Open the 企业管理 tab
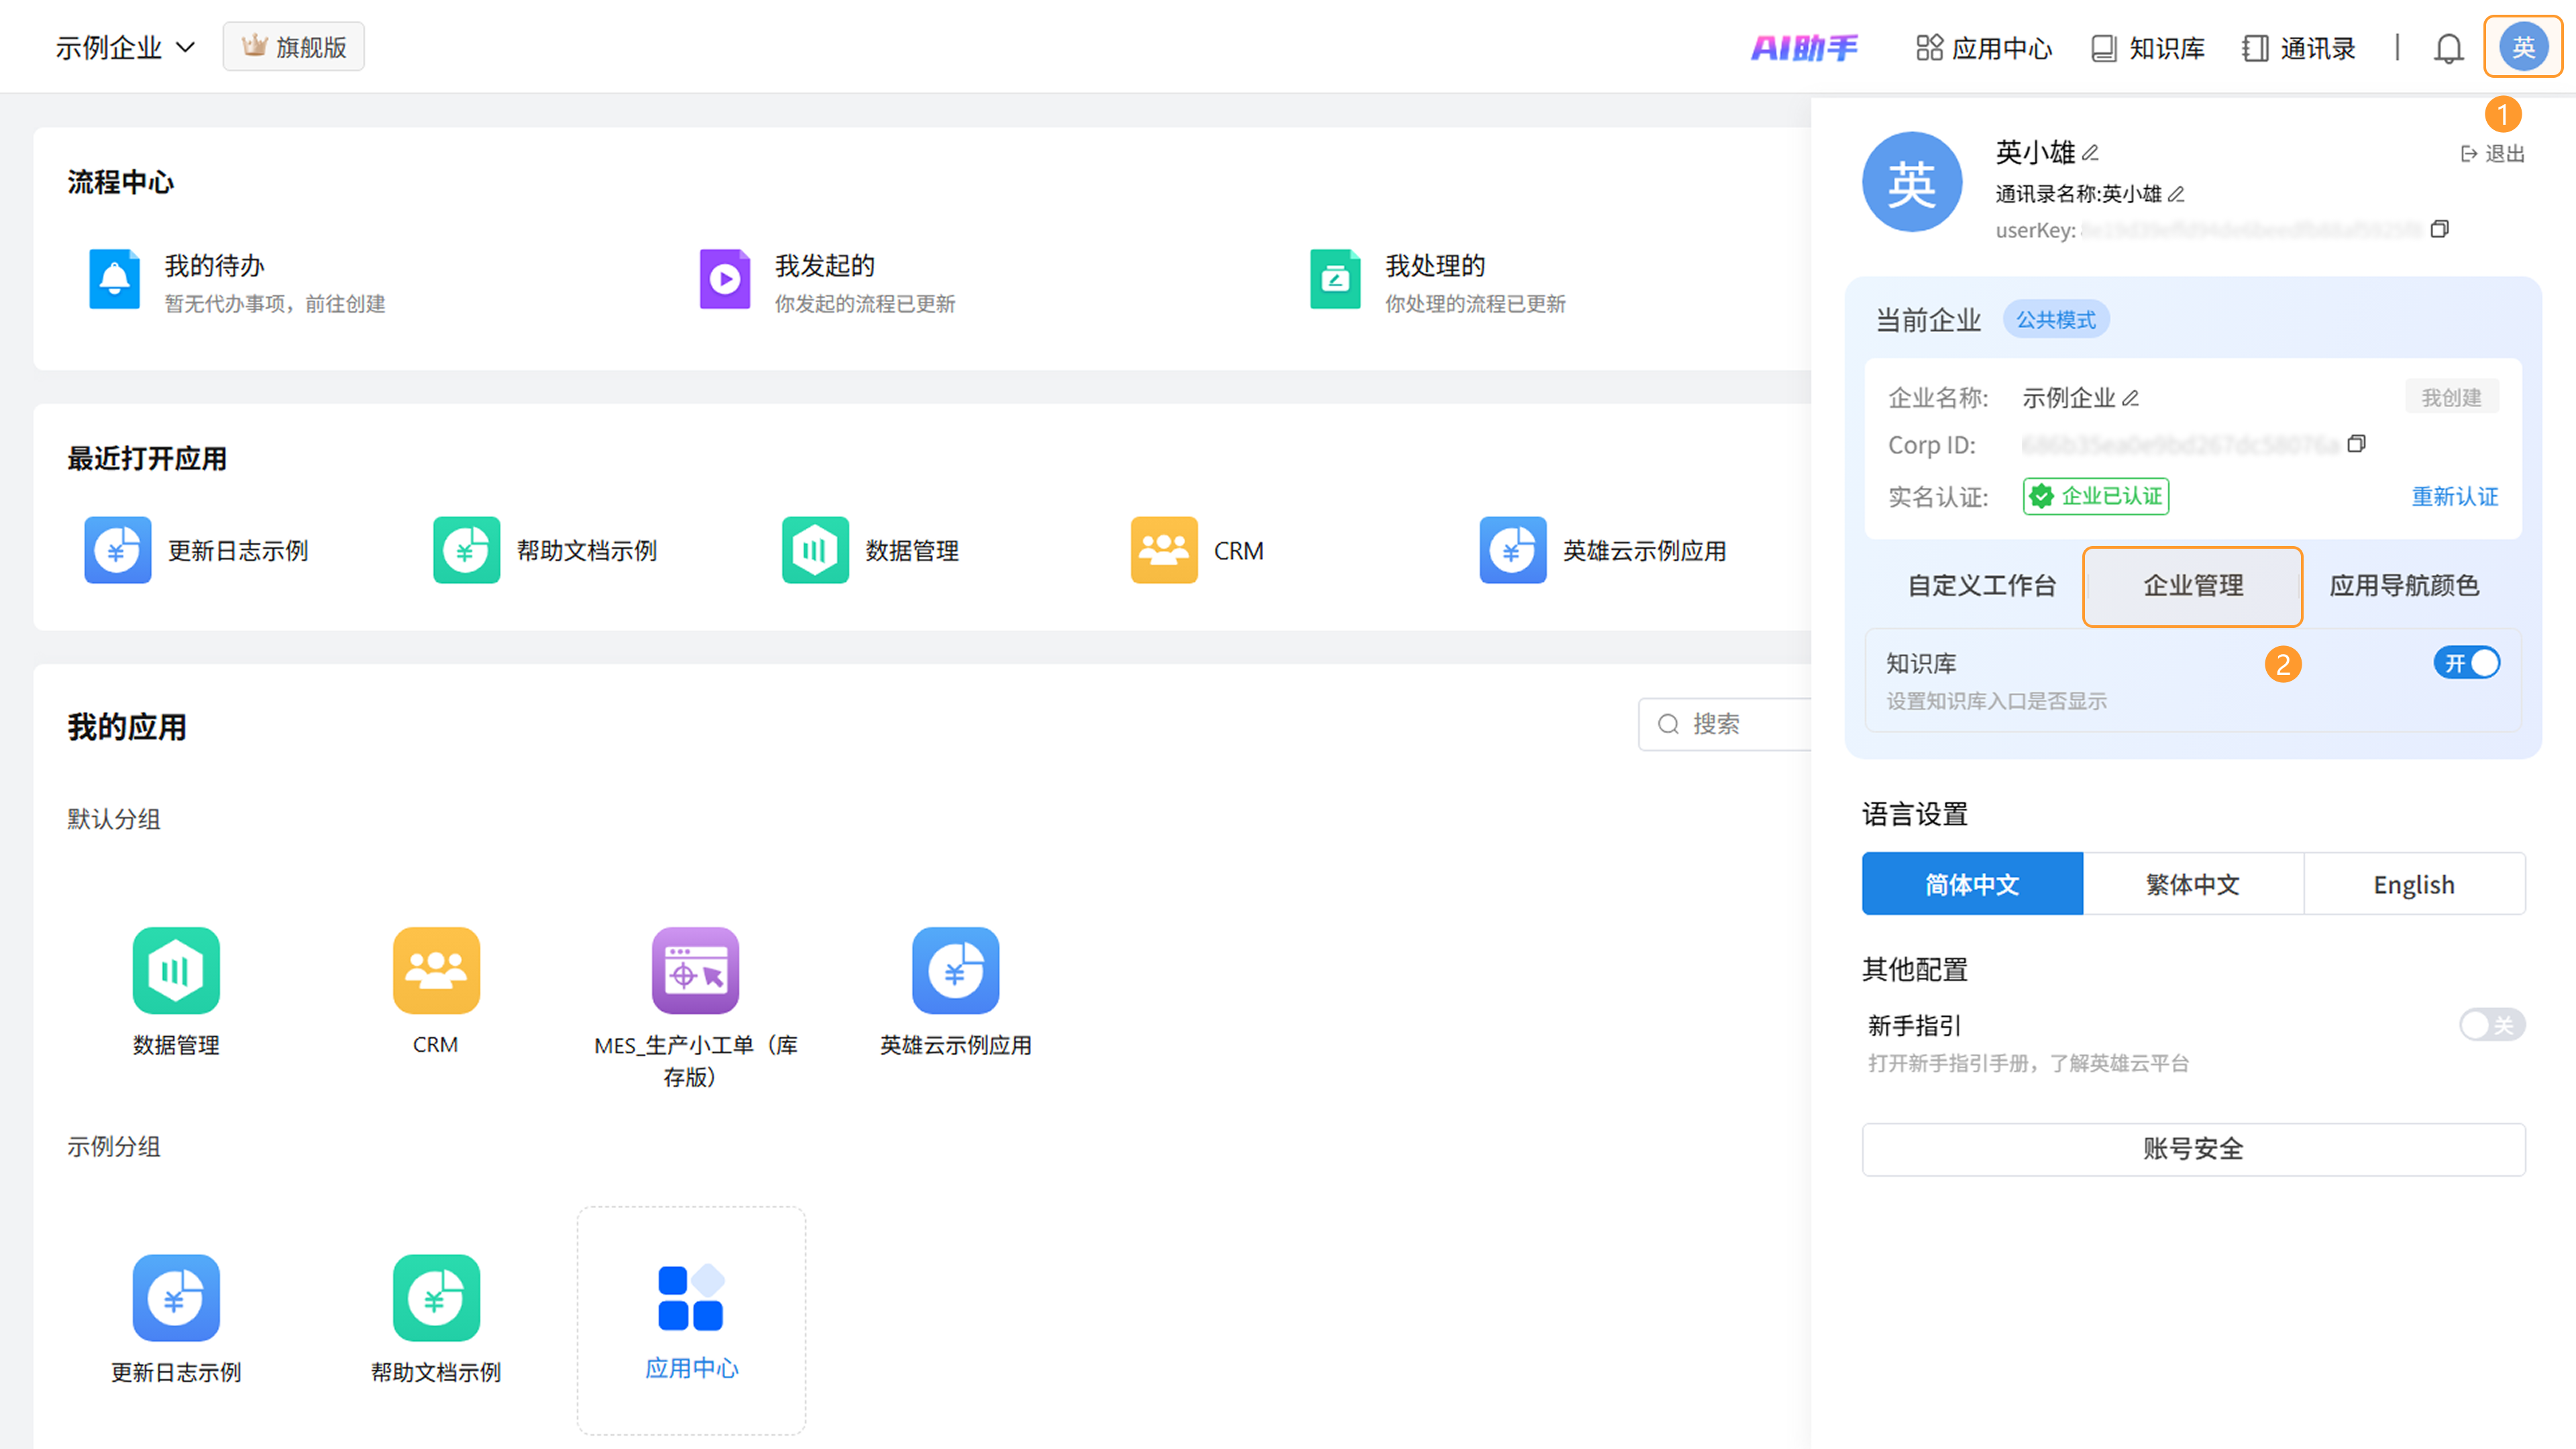This screenshot has width=2576, height=1449. [2192, 586]
